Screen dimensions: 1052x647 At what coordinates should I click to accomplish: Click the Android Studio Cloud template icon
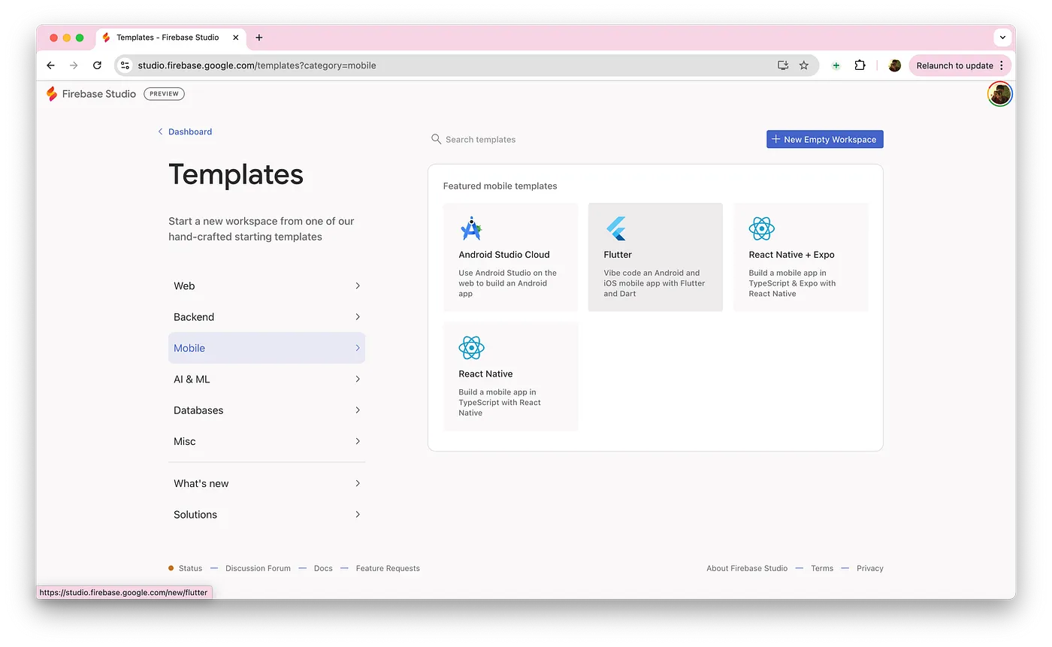click(x=470, y=228)
